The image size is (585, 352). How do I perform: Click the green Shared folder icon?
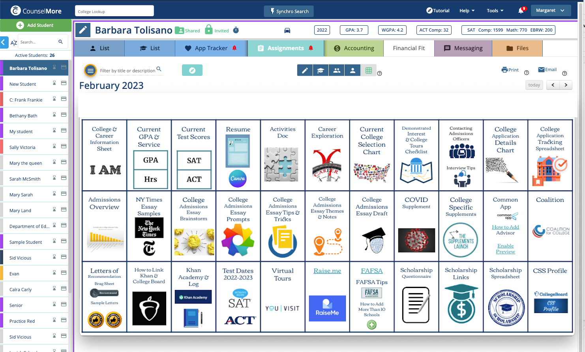click(179, 30)
